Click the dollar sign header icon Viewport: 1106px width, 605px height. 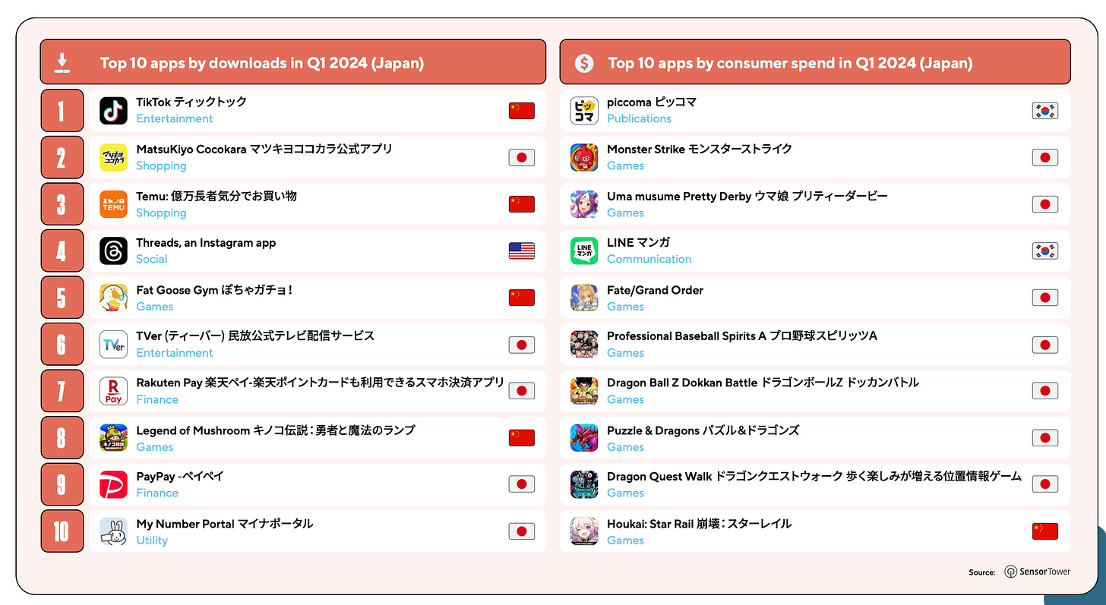coord(583,62)
